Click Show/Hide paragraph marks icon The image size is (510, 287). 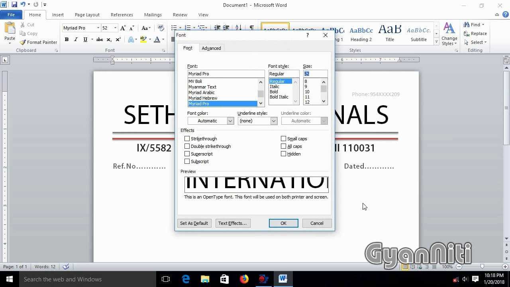point(251,28)
